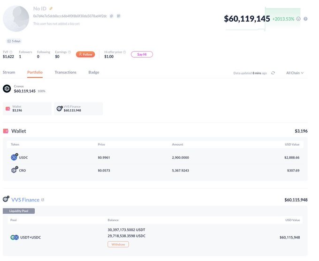The image size is (319, 261).
Task: Click the USDT+USDC pool icon
Action: pos(15,237)
